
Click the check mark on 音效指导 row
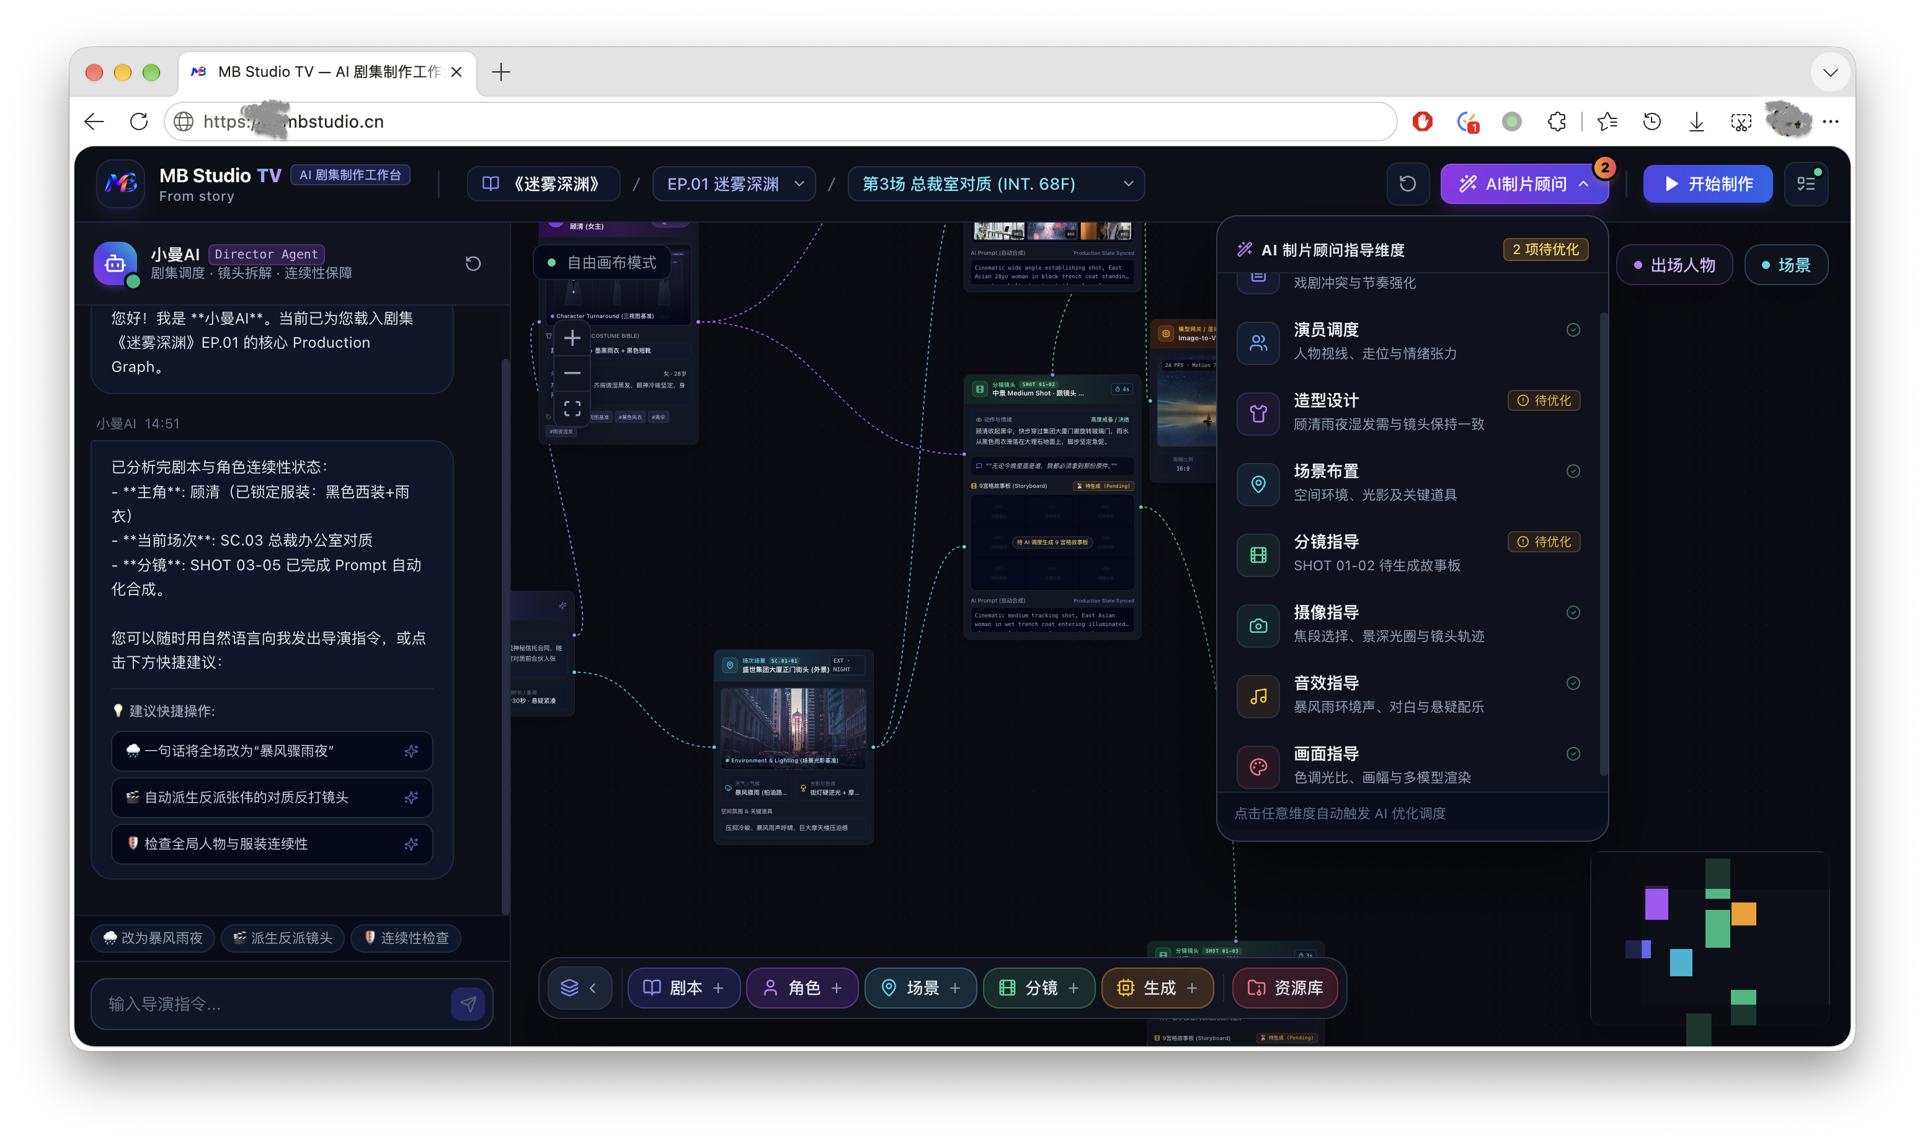pos(1573,683)
